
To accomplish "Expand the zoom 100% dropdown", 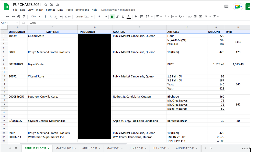I will coord(35,17).
